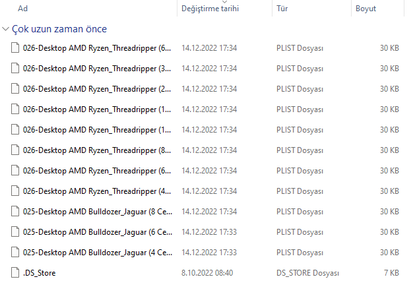Click the DS_STORE Dosyası type cell

click(x=307, y=273)
